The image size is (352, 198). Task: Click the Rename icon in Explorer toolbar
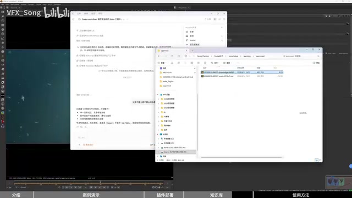(192, 63)
